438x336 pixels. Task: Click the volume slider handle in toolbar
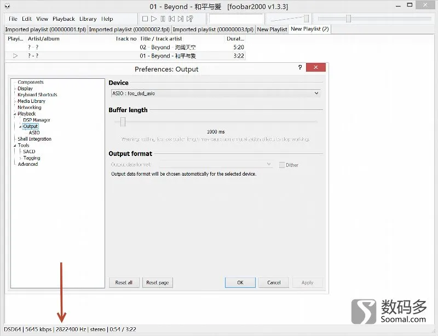coord(306,19)
